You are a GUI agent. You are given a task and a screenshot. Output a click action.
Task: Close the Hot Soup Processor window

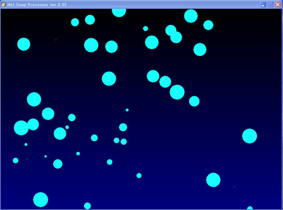click(x=278, y=5)
